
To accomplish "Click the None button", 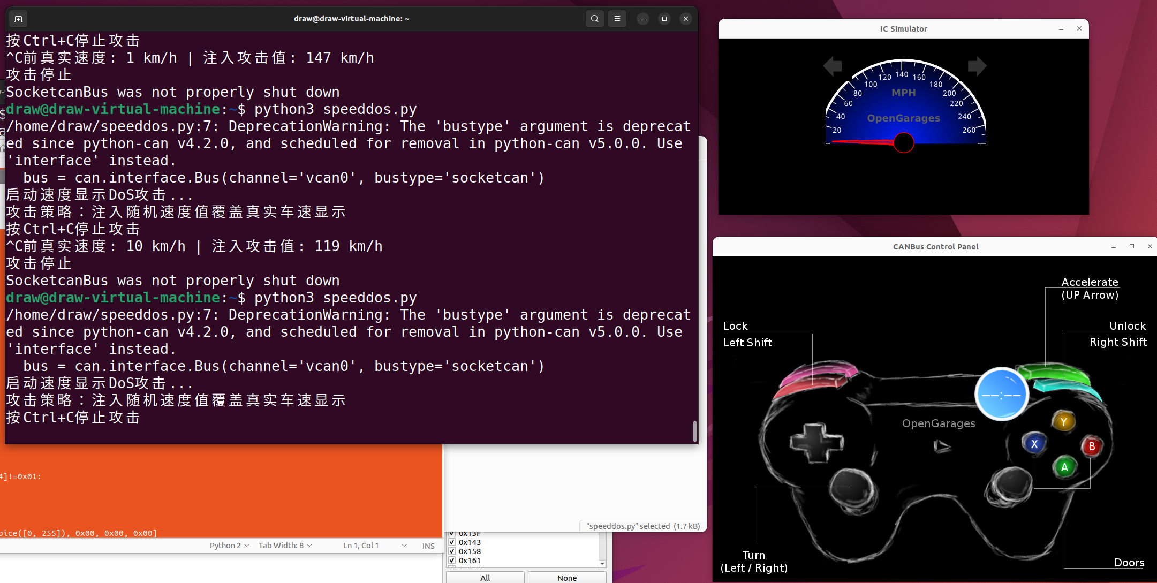I will pos(567,578).
